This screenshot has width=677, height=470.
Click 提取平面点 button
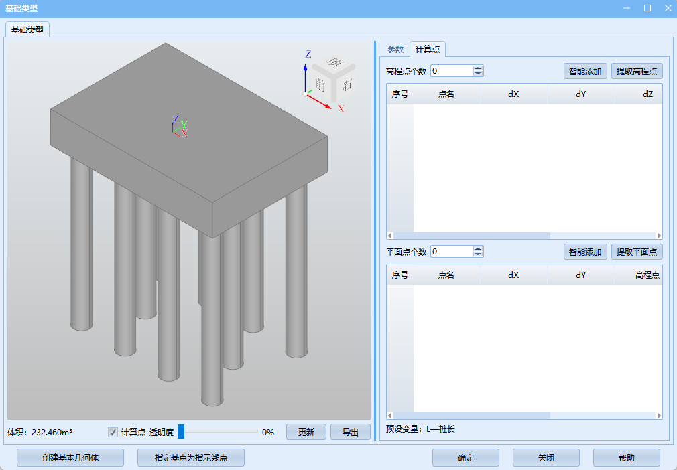(x=636, y=252)
